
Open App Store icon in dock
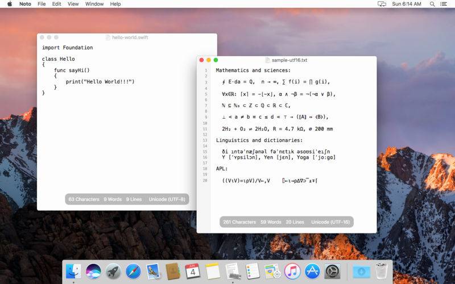[x=312, y=272]
